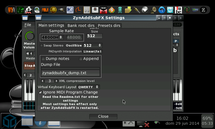The width and height of the screenshot is (215, 129).
Task: Open the ZynAddSubFX Settings window menu icon
Action: [x=38, y=18]
